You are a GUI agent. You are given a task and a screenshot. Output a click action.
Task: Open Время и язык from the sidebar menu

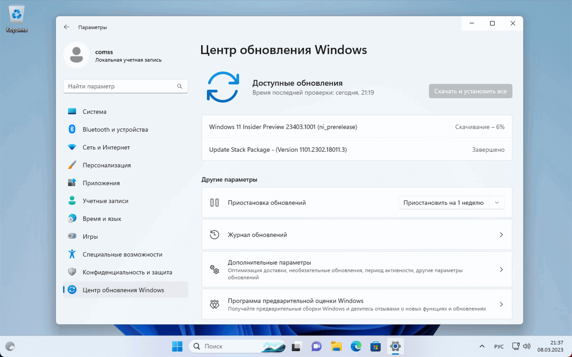point(101,218)
